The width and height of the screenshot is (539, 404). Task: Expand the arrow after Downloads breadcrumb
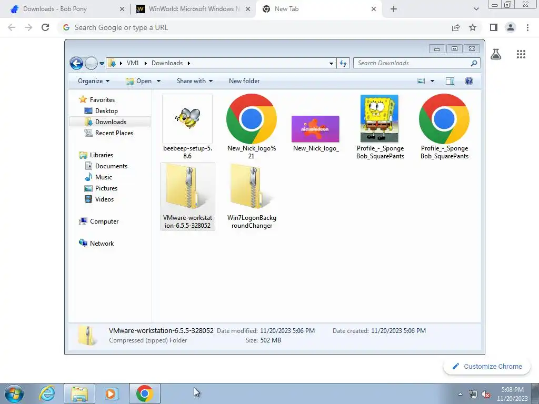[x=189, y=63]
